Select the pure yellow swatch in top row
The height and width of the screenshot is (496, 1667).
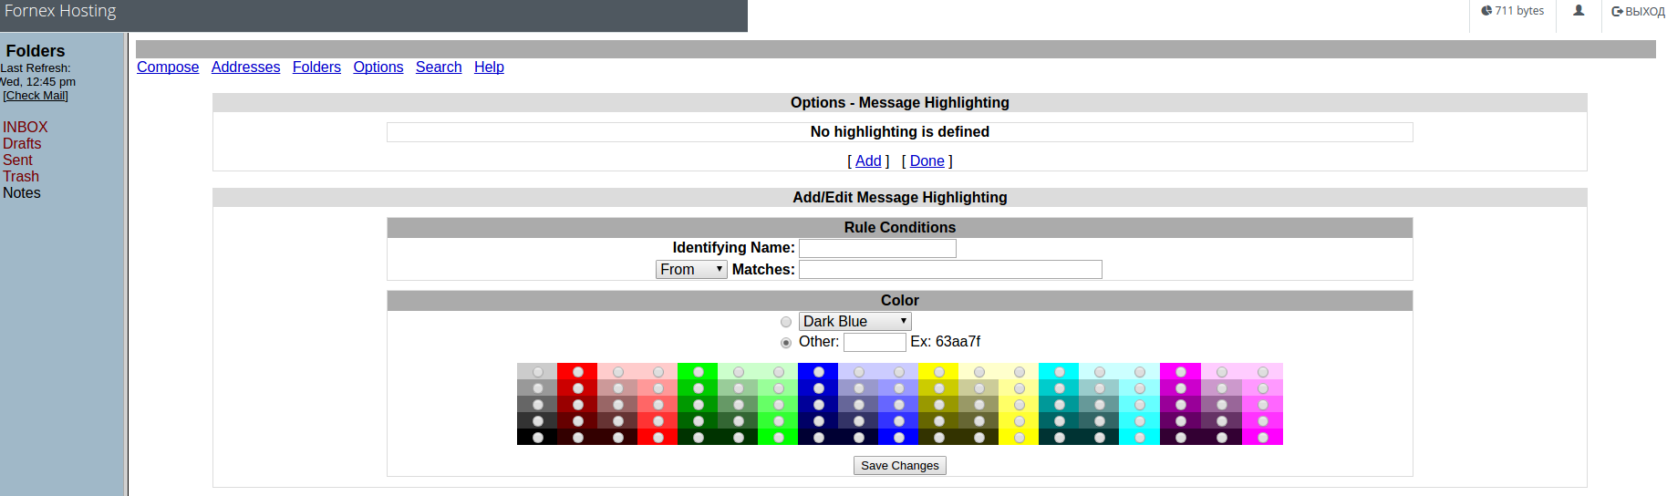tap(939, 372)
